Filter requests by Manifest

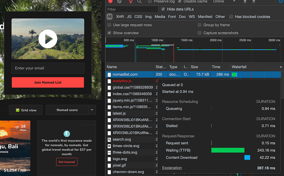205,17
